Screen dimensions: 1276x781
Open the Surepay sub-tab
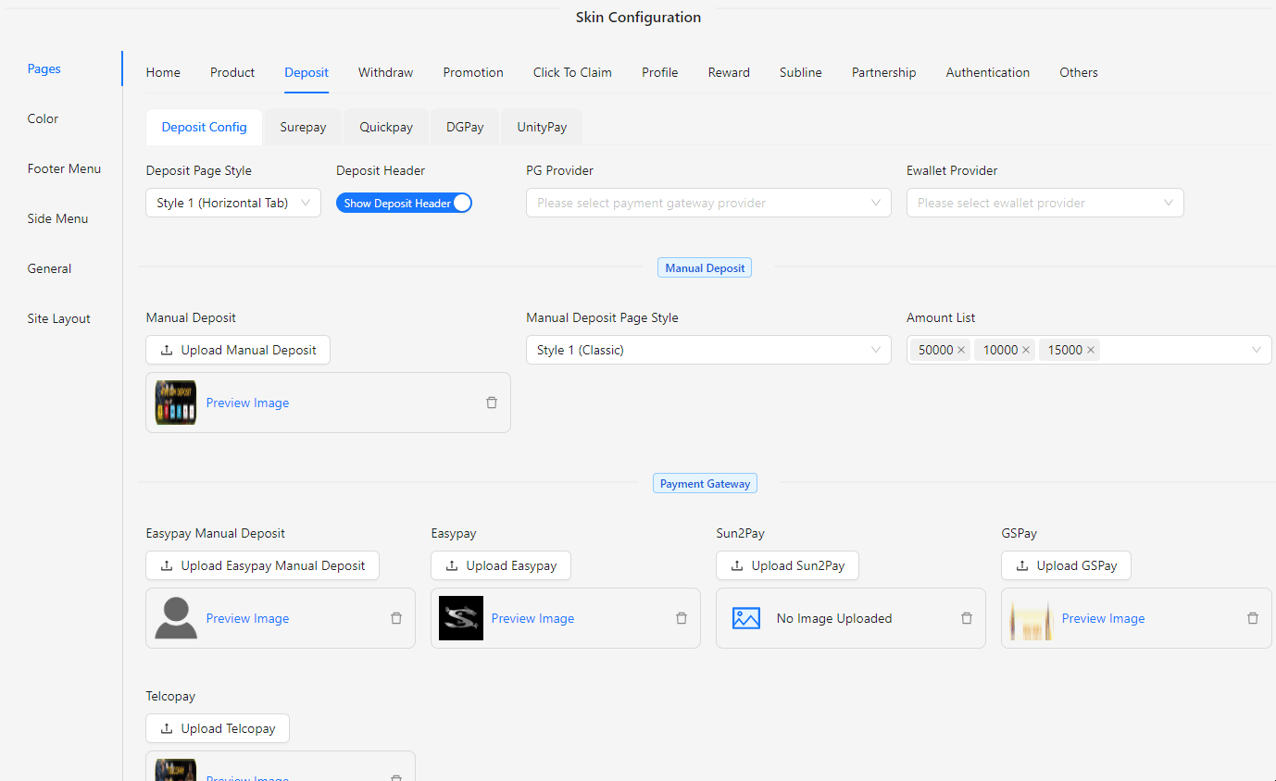303,127
